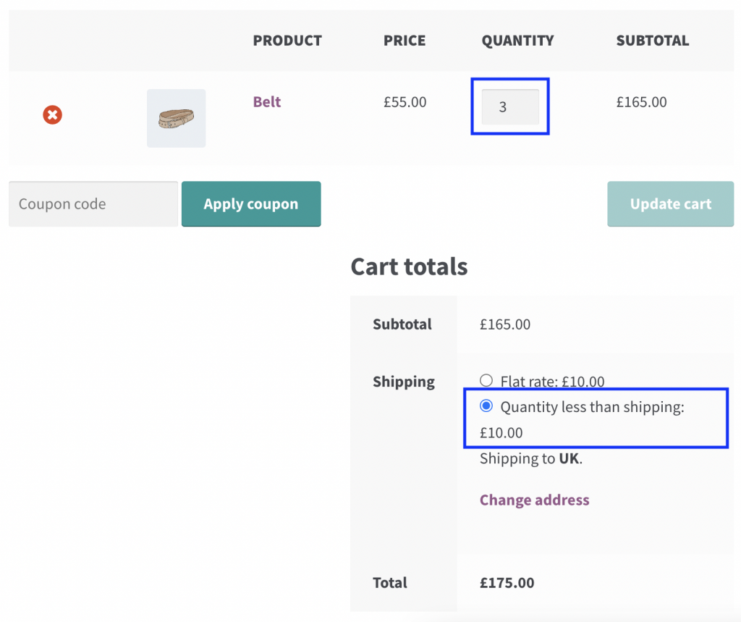Click the SUBTOTAL column header
The width and height of the screenshot is (741, 622).
[x=652, y=41]
